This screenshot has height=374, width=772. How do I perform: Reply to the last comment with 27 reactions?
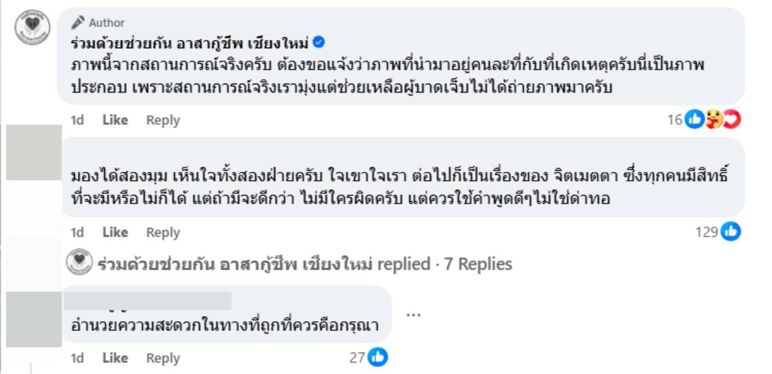click(x=163, y=358)
